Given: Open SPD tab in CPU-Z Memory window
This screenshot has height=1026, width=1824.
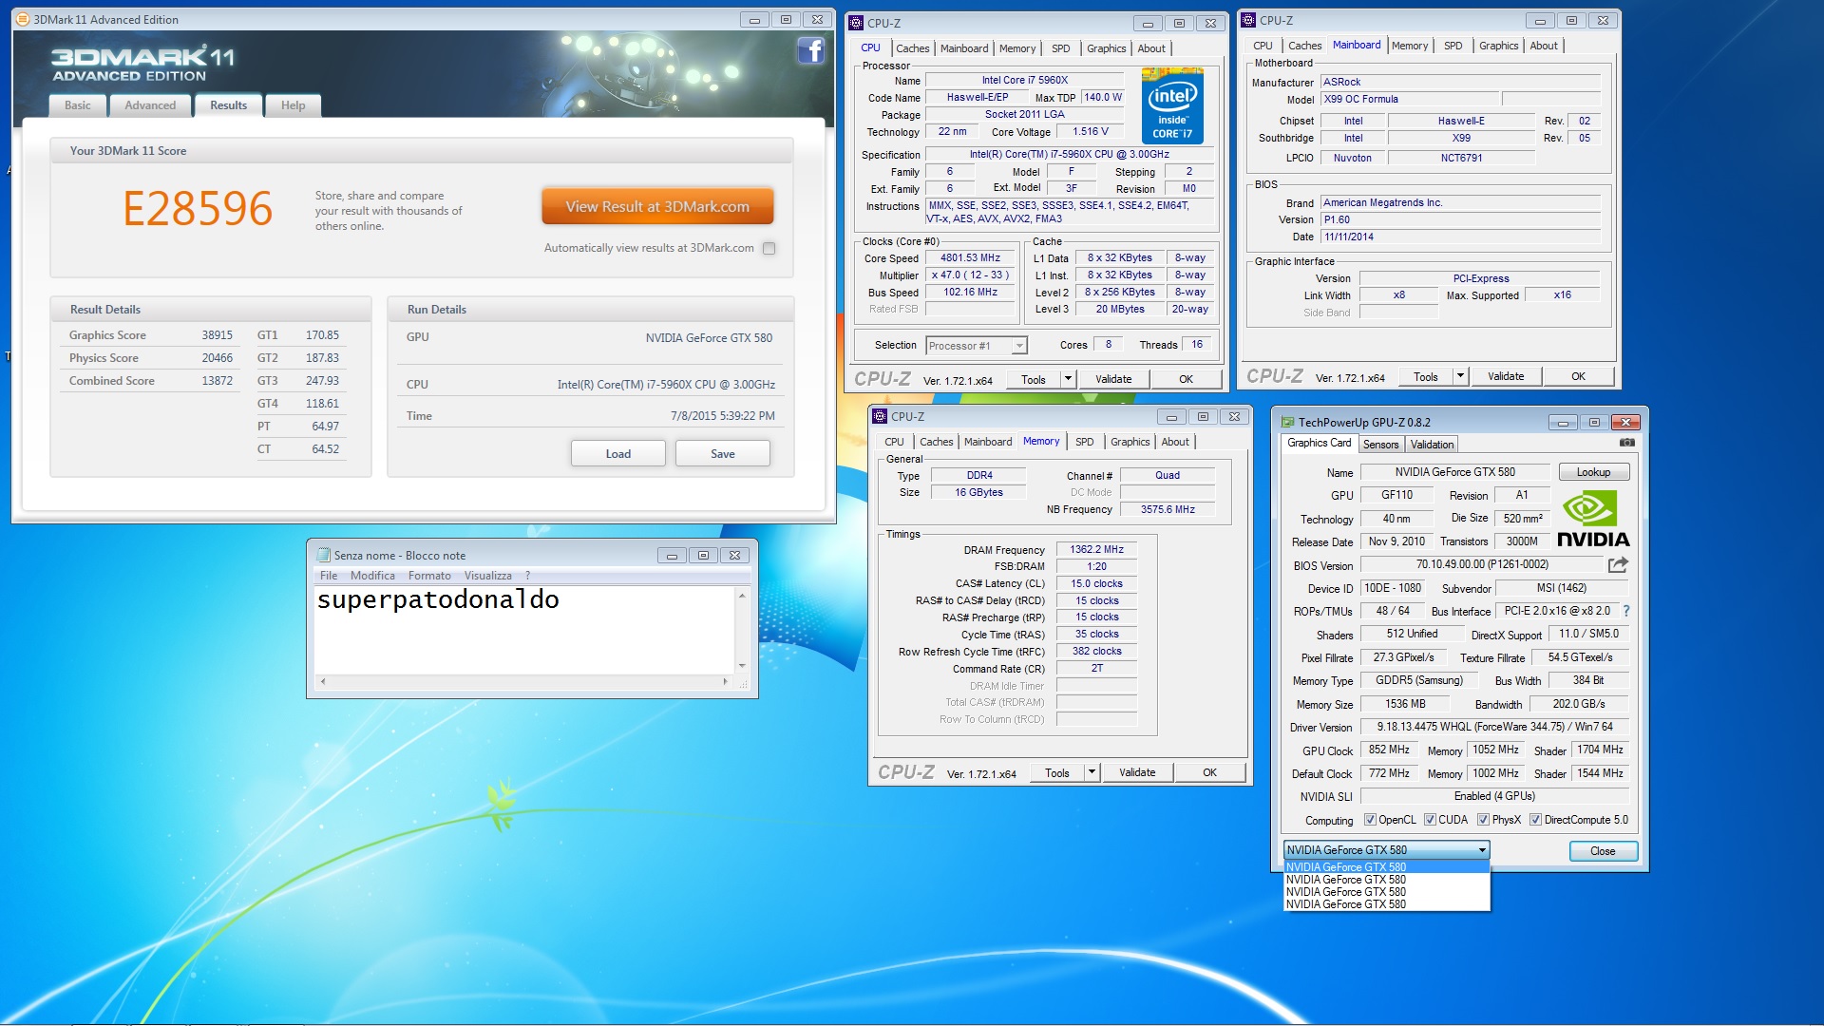Looking at the screenshot, I should 1084,442.
